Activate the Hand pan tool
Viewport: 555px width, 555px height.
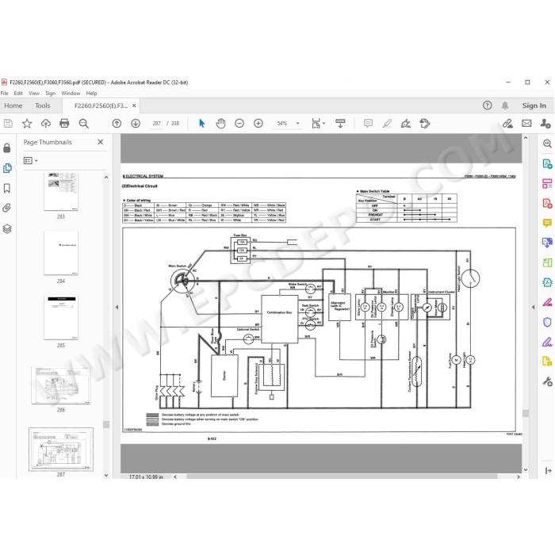[220, 124]
